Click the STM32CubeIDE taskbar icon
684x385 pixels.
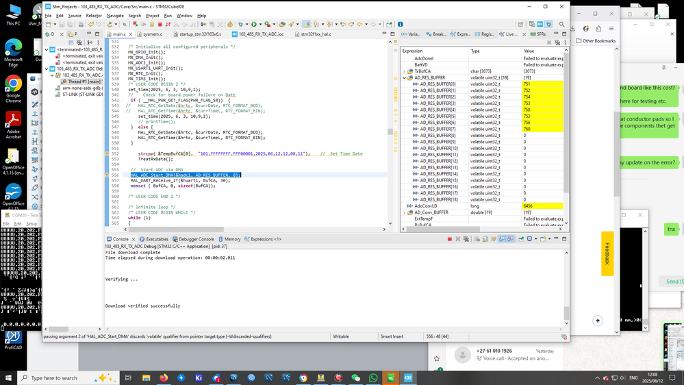[x=408, y=377]
